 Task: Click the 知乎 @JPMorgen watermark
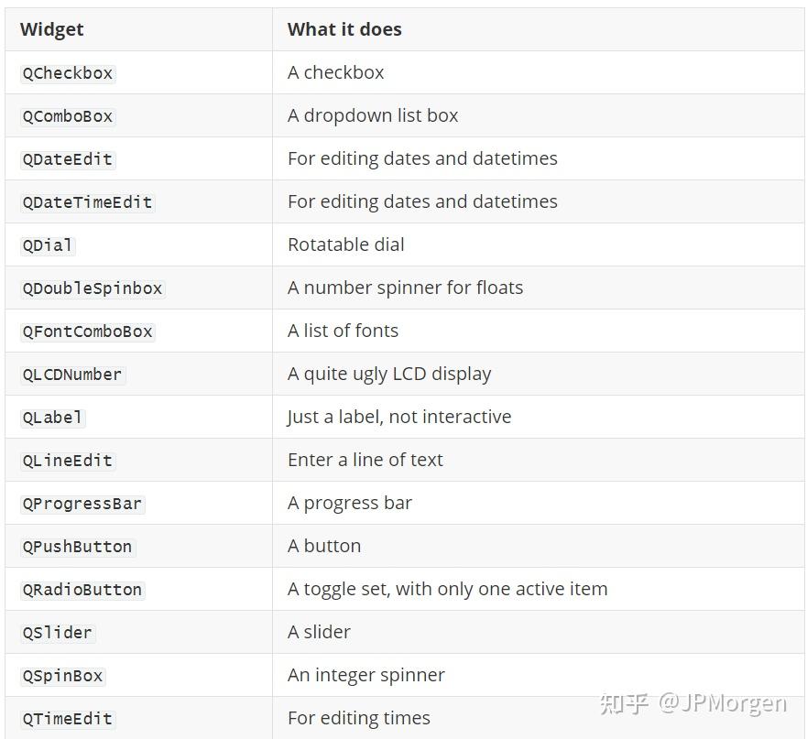692,702
